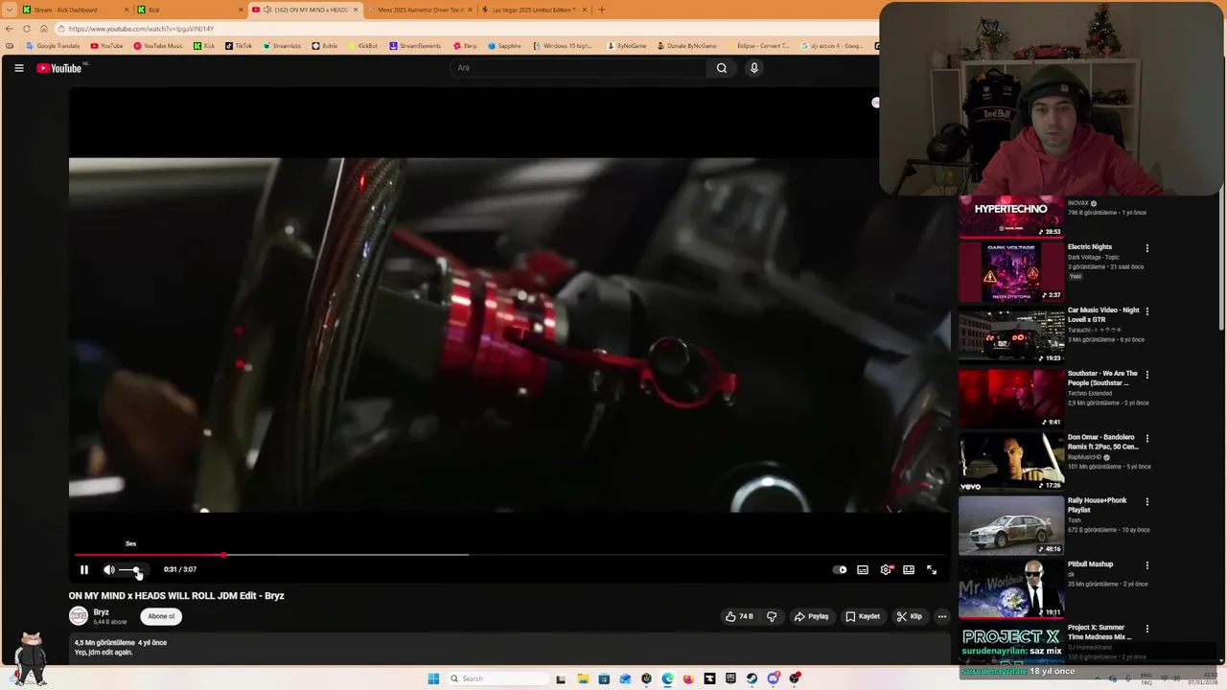Open TikTok bookmark
Screen dimensions: 1227x690
239,46
